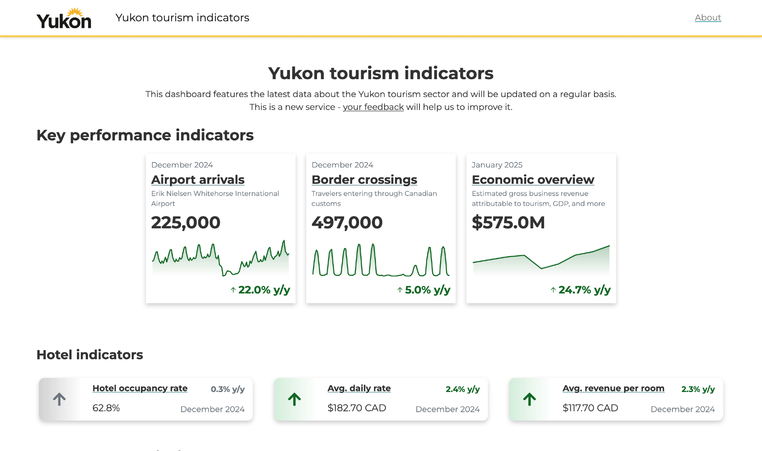Screen dimensions: 762x451
Task: Click the Yukon logo in the header
Action: [x=64, y=18]
